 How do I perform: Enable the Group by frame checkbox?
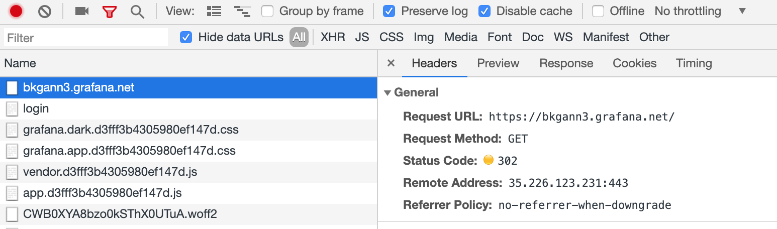pos(267,11)
